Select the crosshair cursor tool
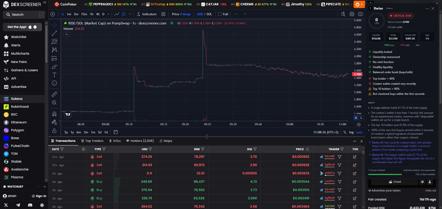The image size is (442, 209). point(54,25)
